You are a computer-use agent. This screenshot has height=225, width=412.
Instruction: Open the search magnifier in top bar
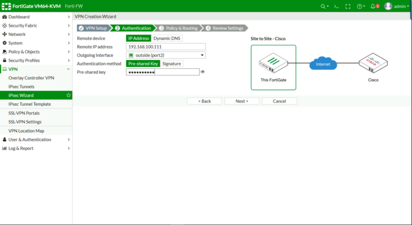pos(323,6)
